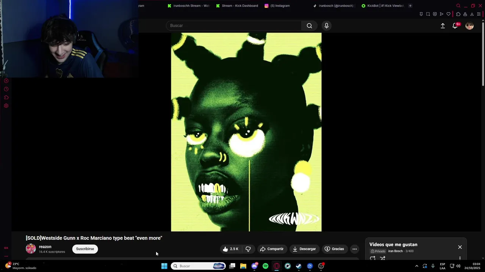Click the Videos que me gustan playlist title
The image size is (485, 272).
[x=393, y=245]
